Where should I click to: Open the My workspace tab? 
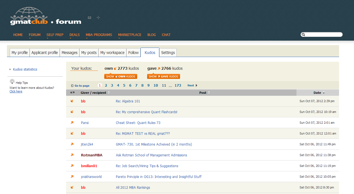[112, 53]
